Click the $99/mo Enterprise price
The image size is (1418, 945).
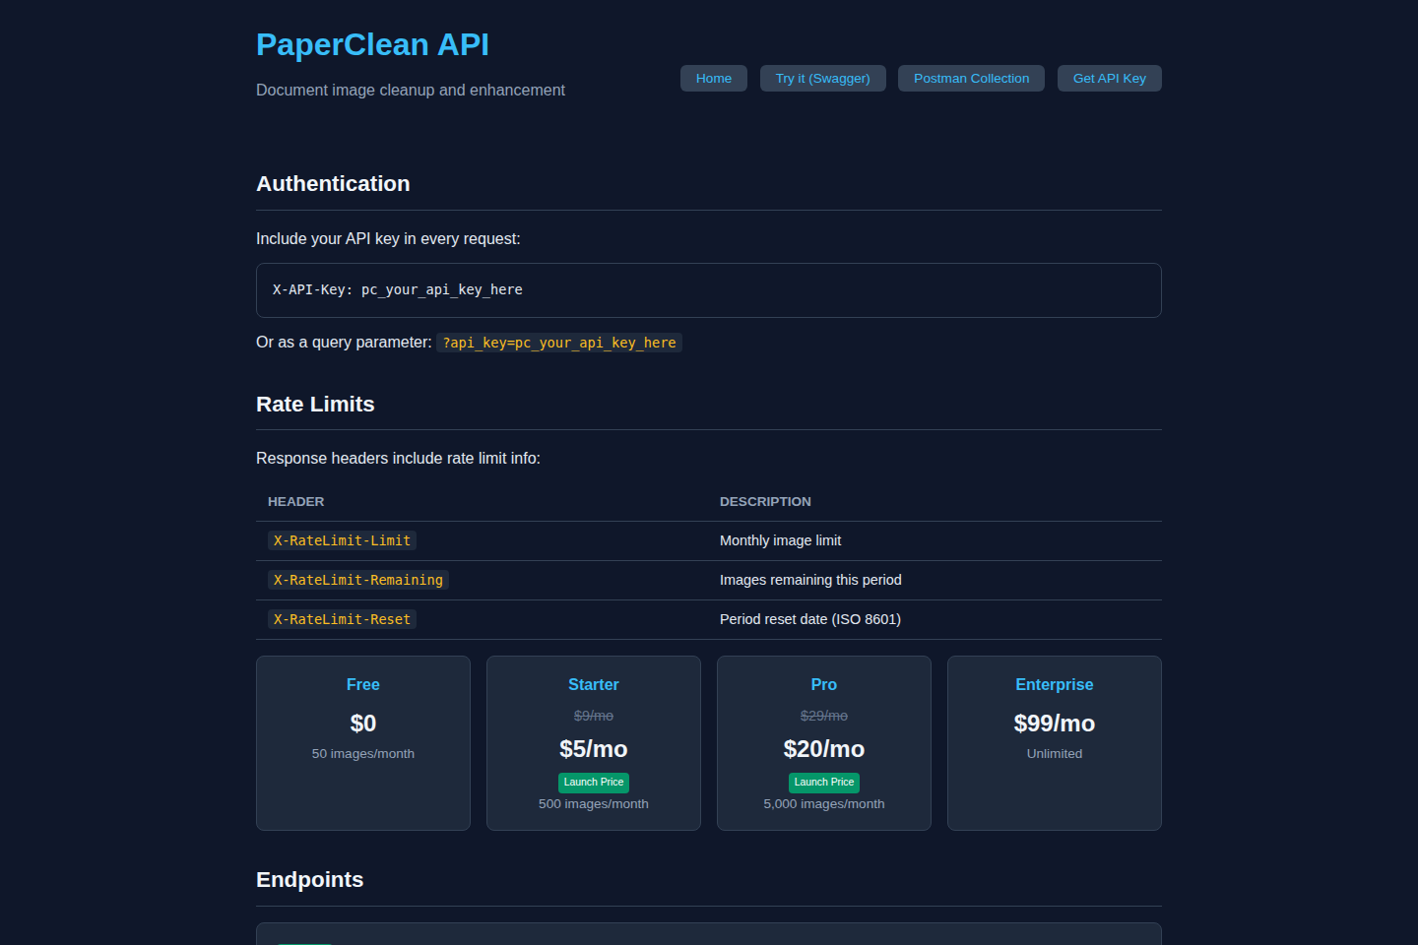tap(1055, 724)
